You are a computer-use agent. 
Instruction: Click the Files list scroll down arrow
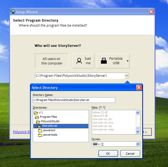coord(138,132)
